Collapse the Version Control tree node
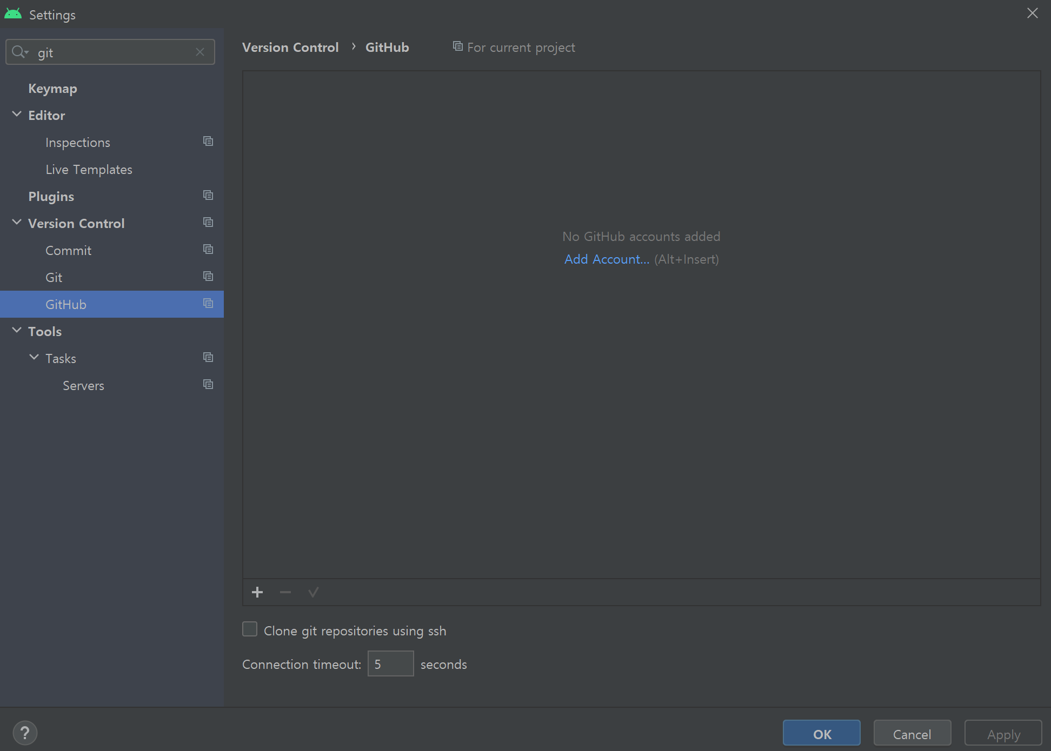1051x751 pixels. point(17,223)
